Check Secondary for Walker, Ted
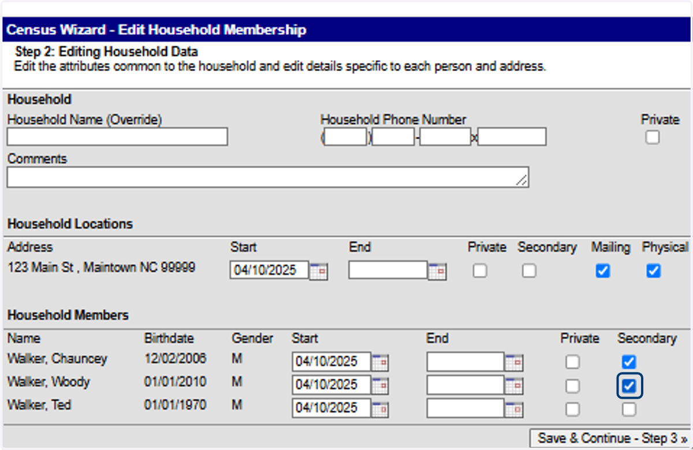 click(629, 410)
